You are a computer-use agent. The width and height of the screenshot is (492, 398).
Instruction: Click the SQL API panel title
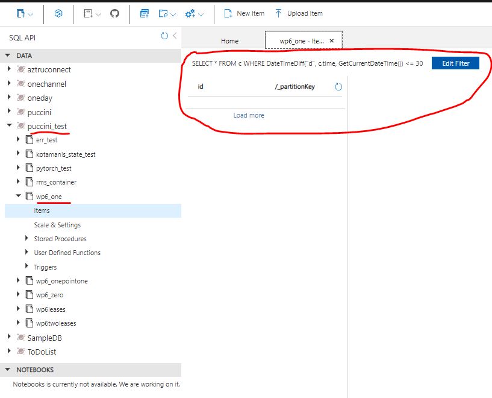click(22, 38)
